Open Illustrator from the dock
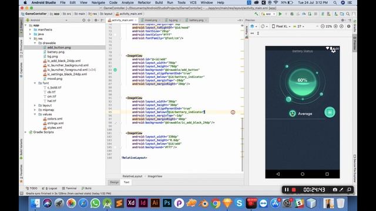Screen dimensions: 376x211 point(155,203)
